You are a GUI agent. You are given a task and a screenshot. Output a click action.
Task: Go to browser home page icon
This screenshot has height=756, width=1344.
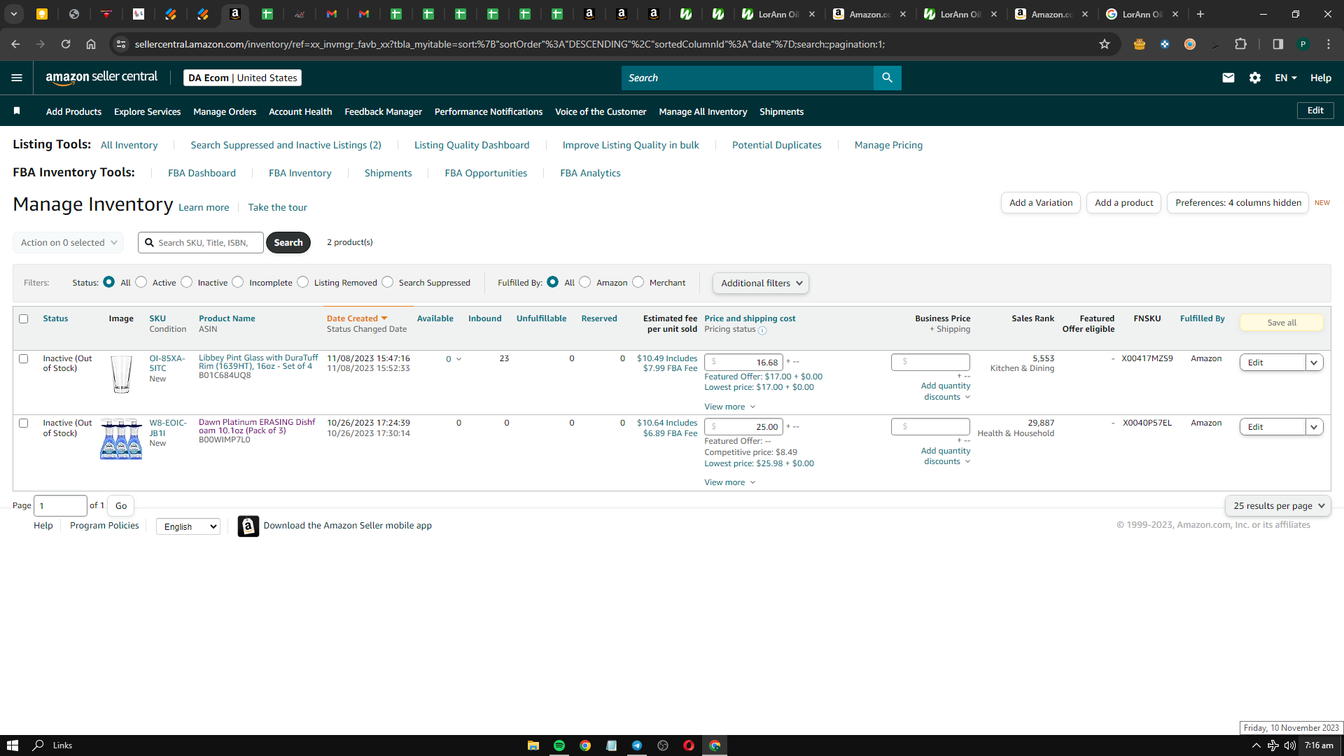[91, 44]
